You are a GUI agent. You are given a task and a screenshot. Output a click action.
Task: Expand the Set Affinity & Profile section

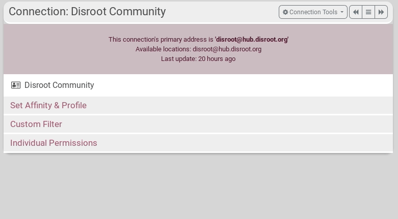(48, 105)
